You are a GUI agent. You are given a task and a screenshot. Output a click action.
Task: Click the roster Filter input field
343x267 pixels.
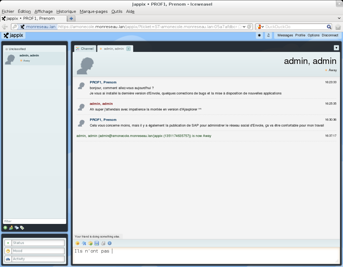click(x=35, y=221)
